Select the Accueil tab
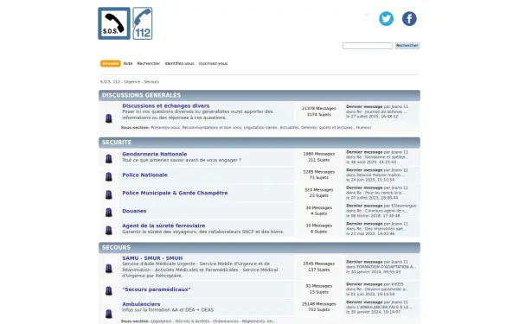 pyautogui.click(x=110, y=63)
